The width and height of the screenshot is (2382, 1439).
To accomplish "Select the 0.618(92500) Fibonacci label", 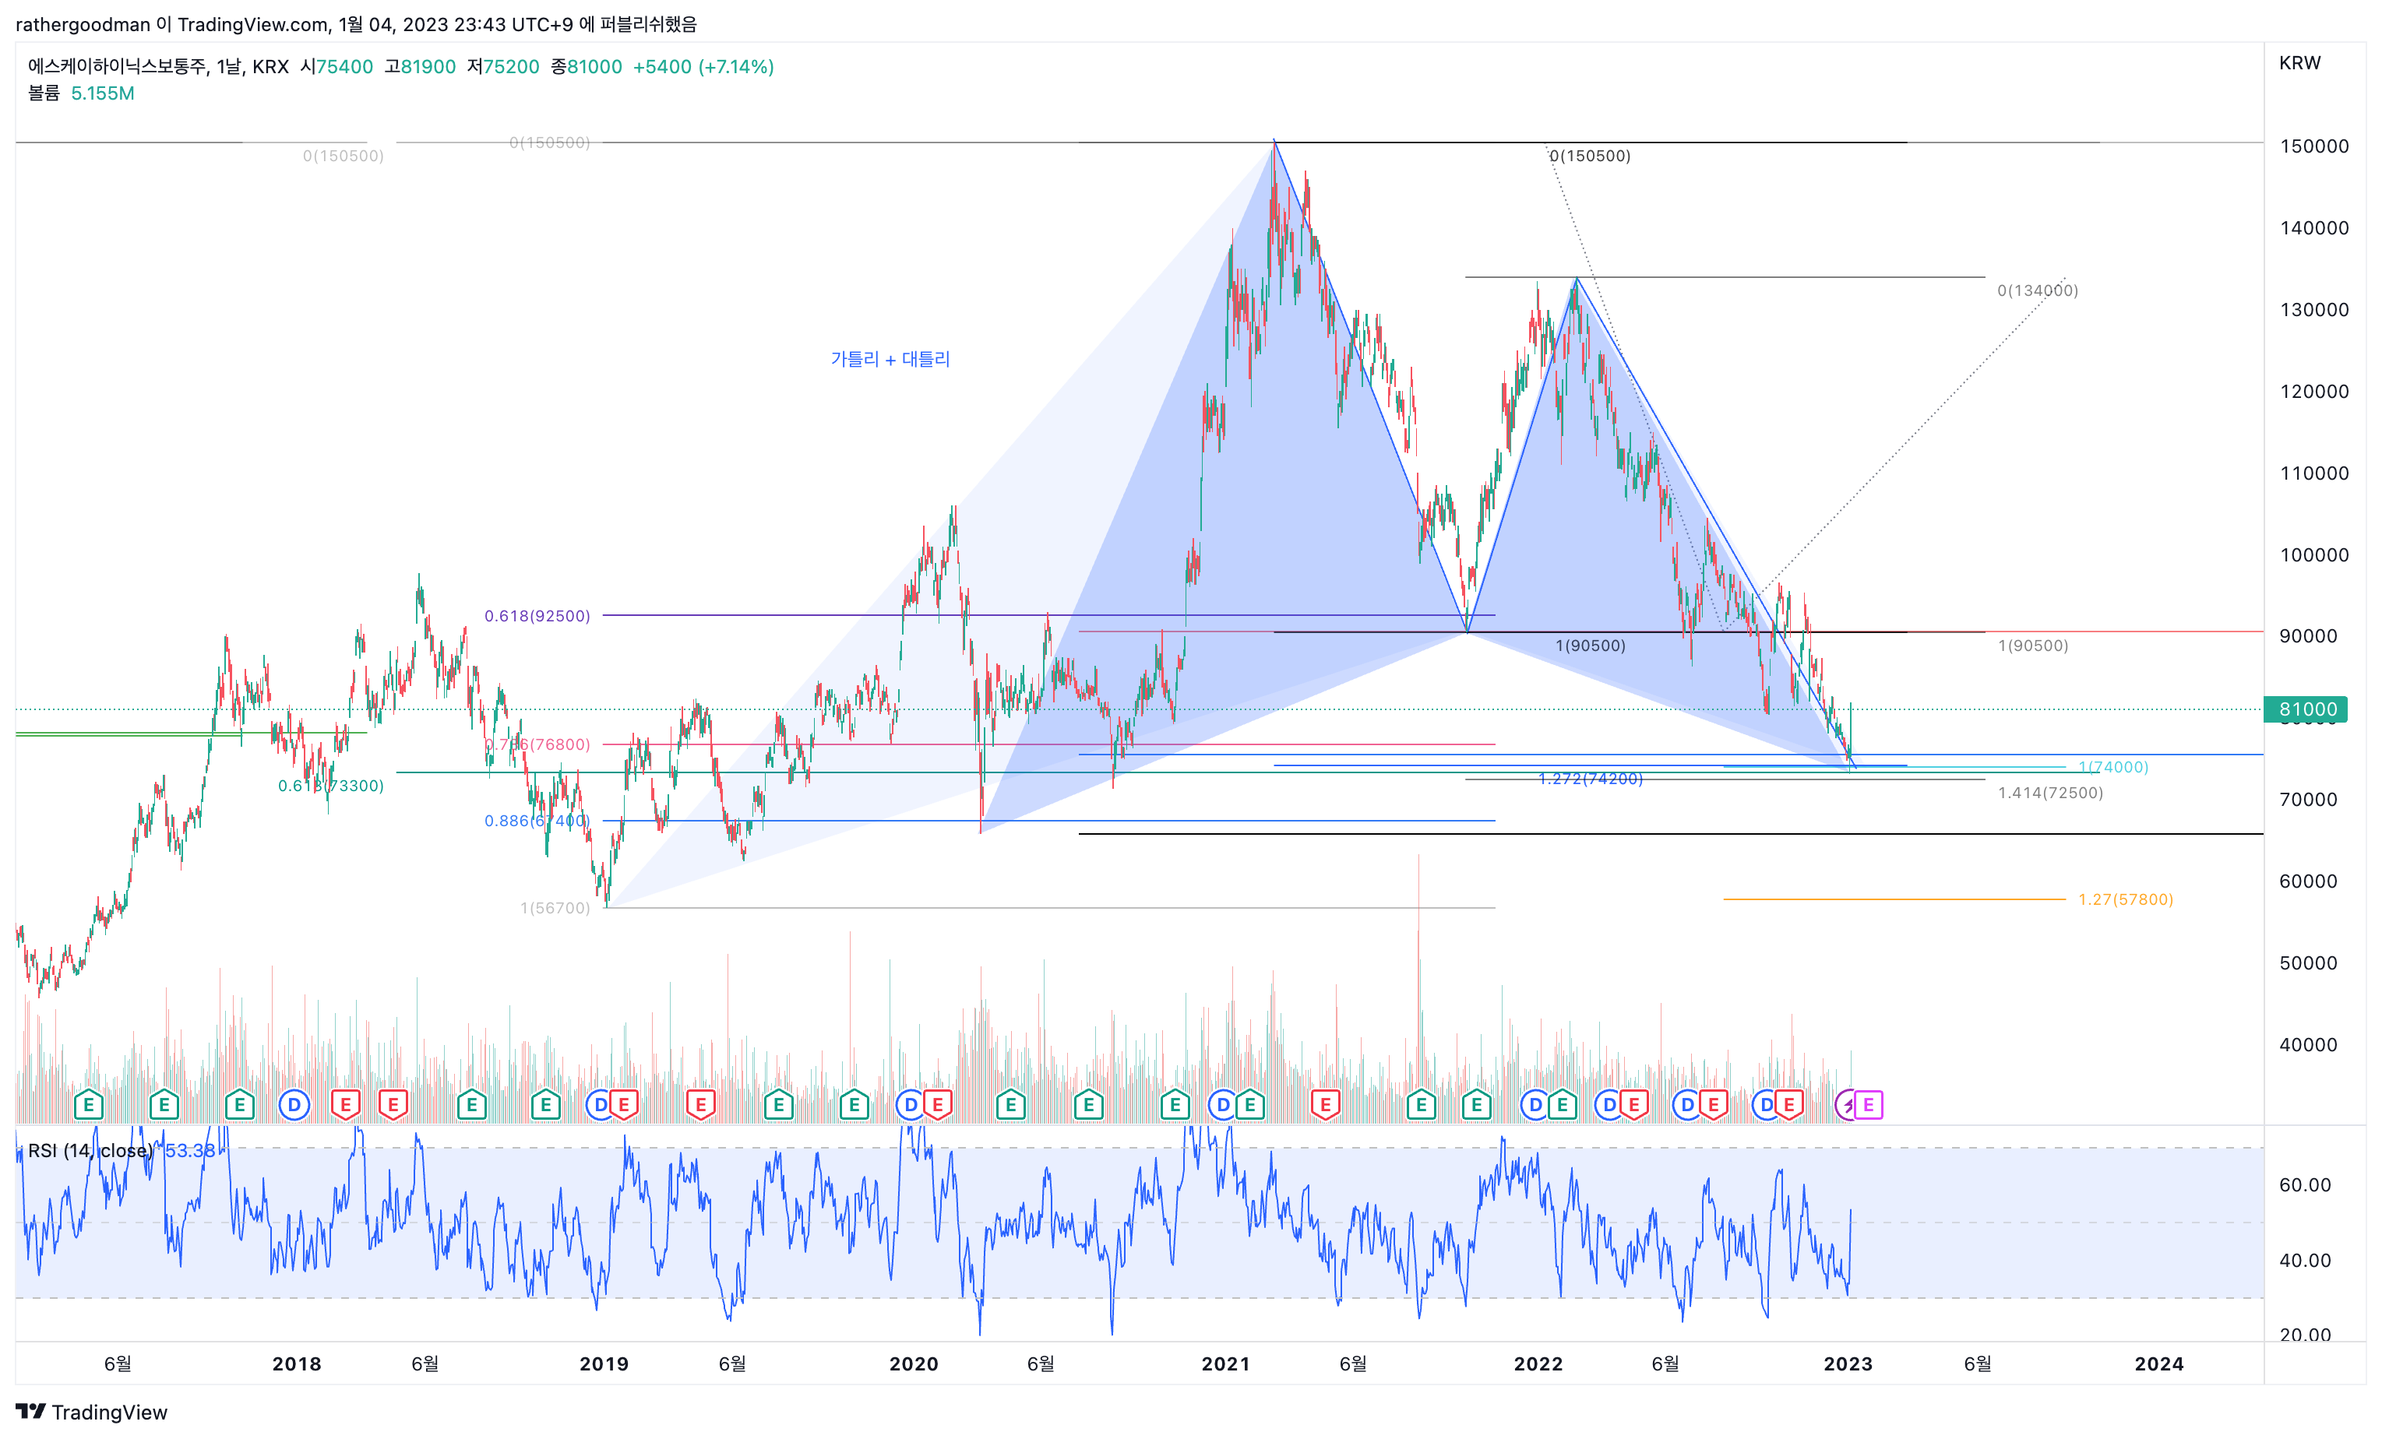I will (537, 616).
